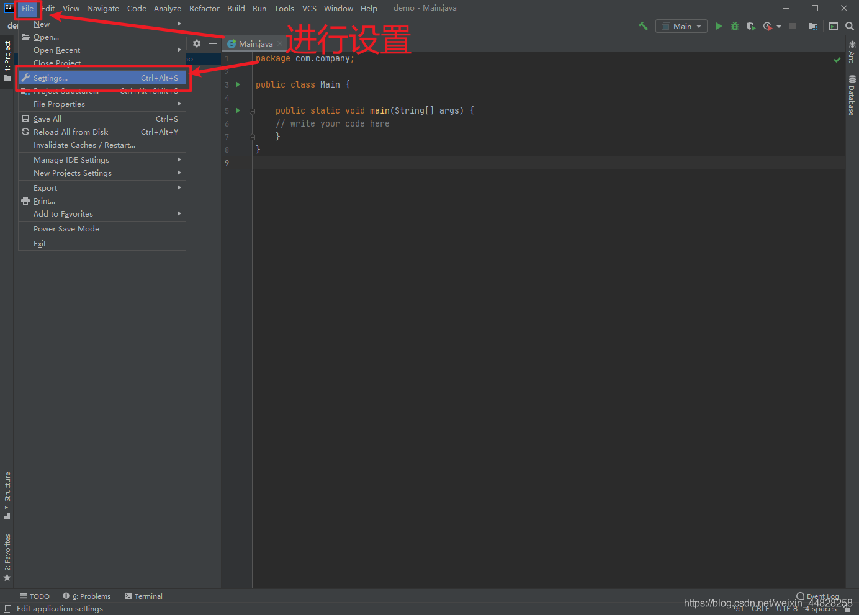The height and width of the screenshot is (615, 859).
Task: Expand File Properties submenu
Action: [102, 104]
